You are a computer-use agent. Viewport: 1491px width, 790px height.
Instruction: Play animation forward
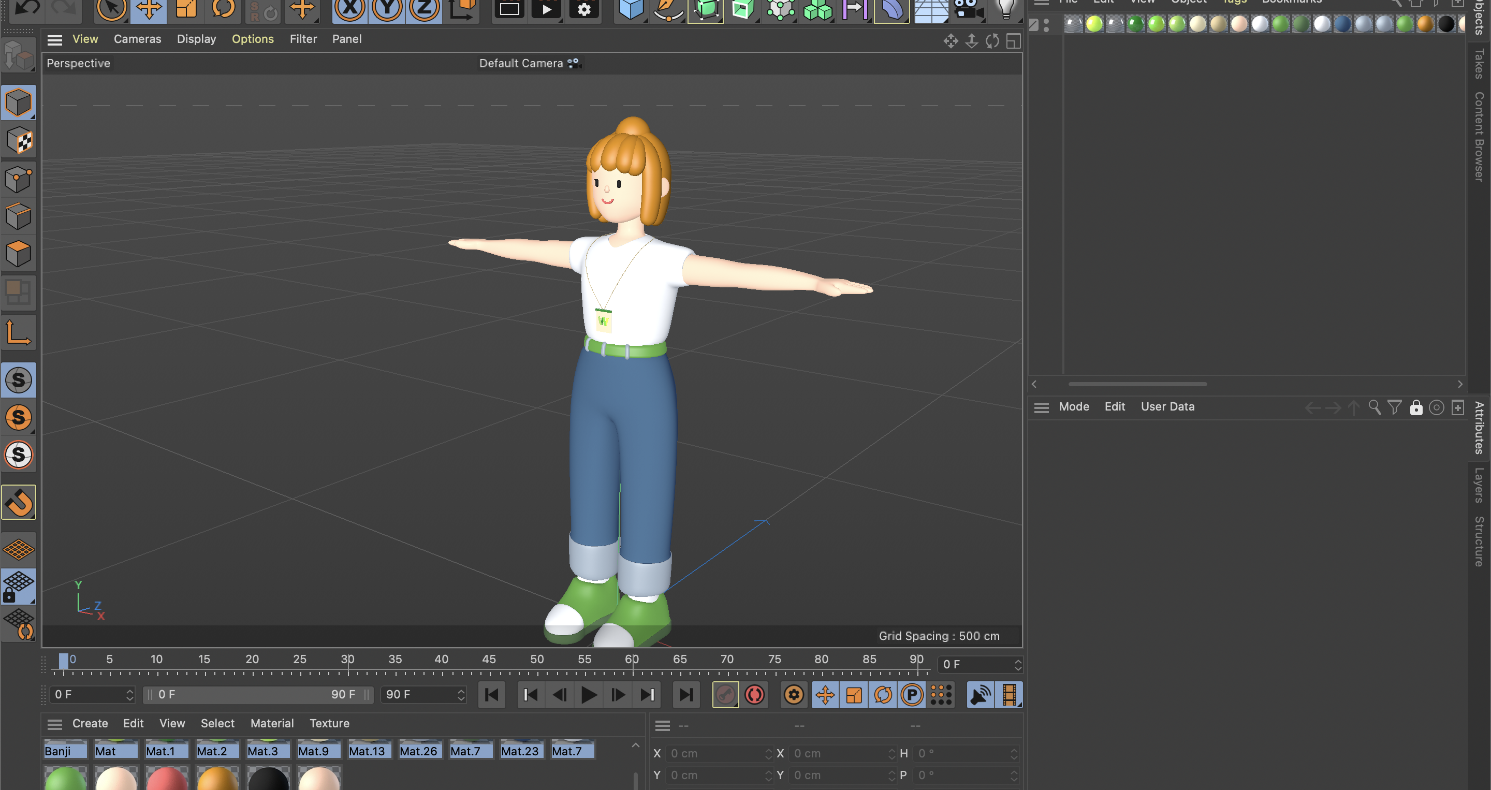(589, 695)
